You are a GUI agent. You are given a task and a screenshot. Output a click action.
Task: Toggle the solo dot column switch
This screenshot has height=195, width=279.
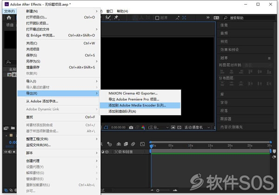[14, 152]
